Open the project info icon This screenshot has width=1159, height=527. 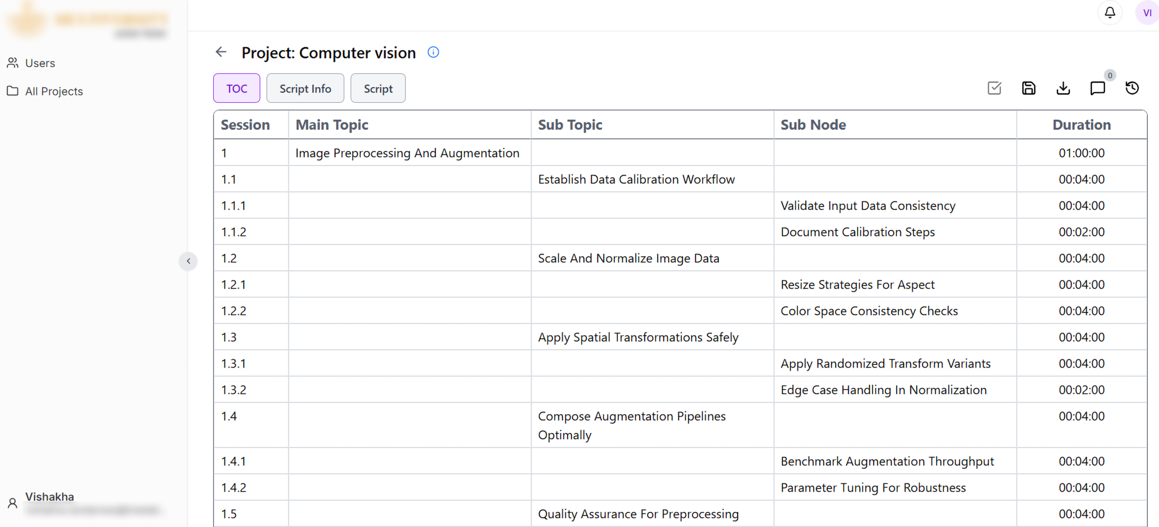coord(433,52)
